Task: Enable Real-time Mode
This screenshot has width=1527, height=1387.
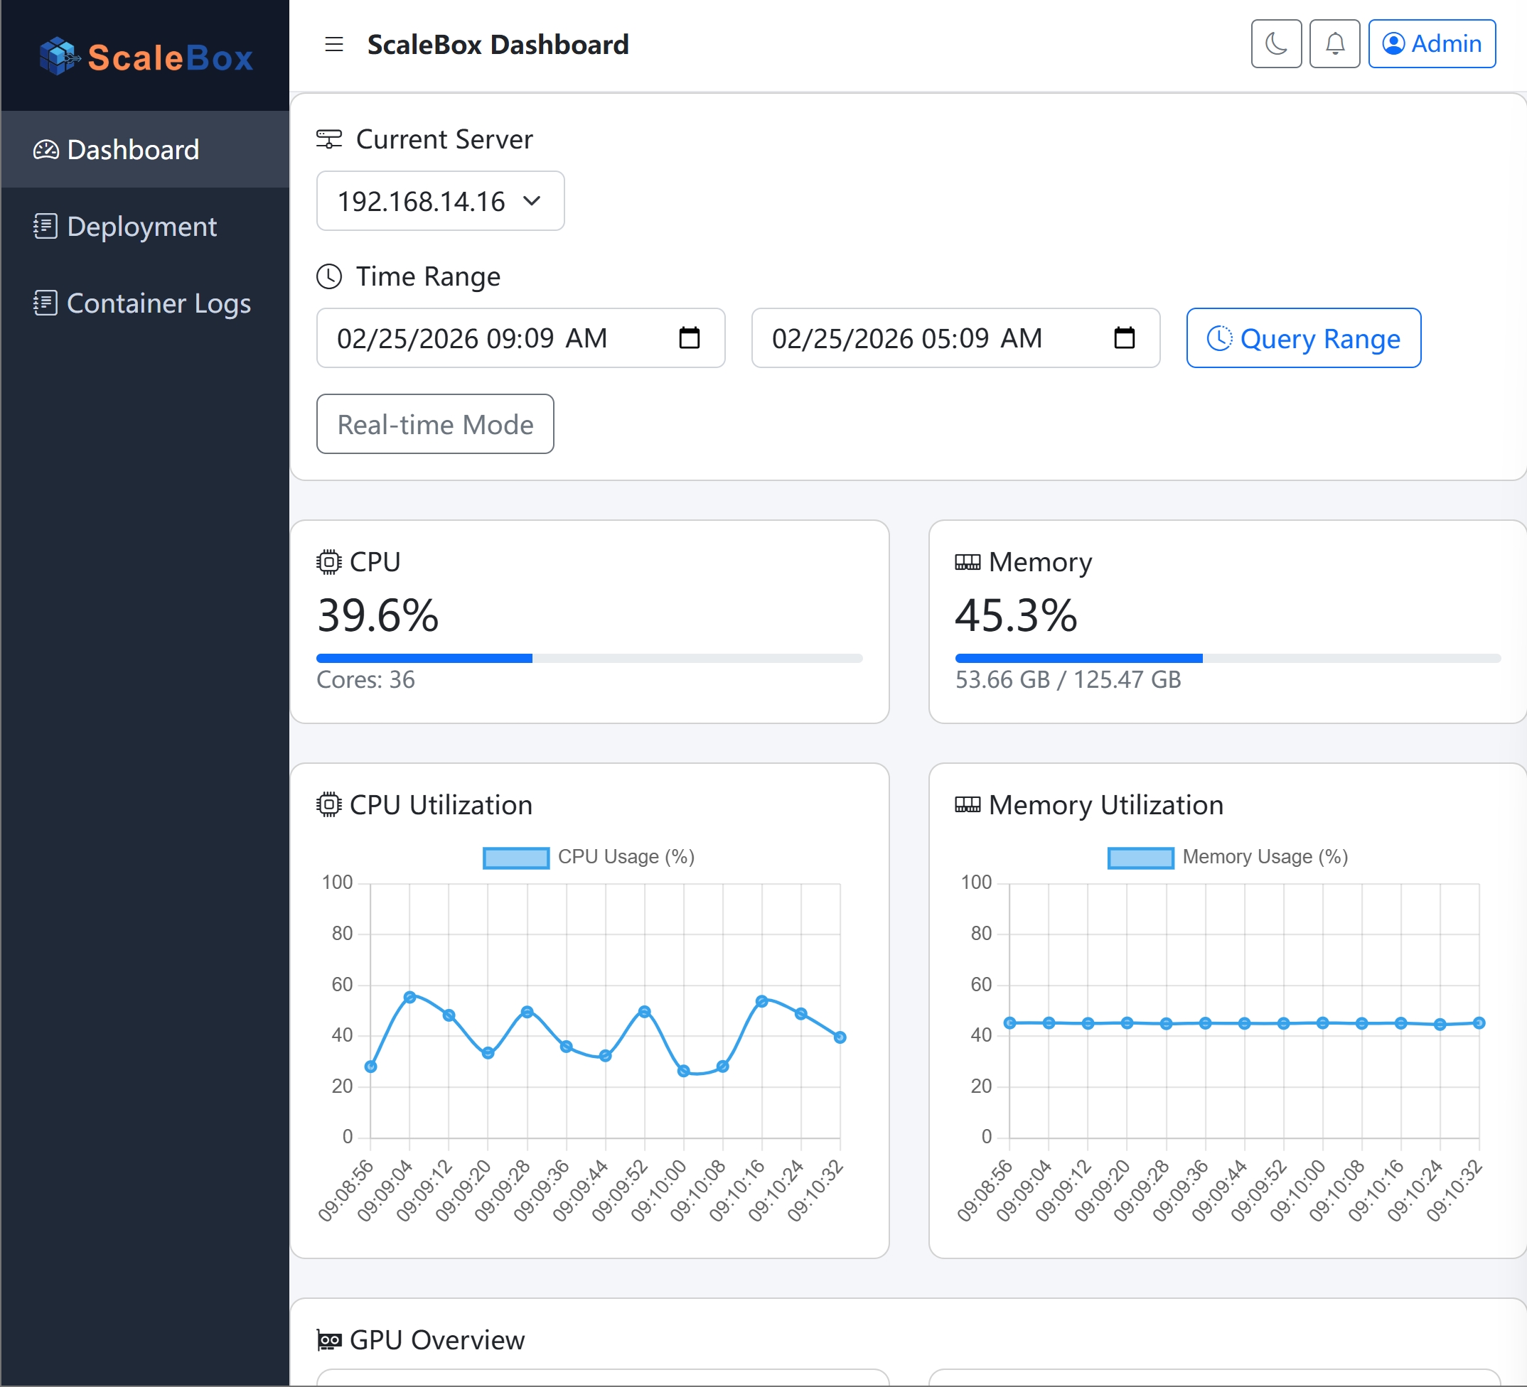Action: point(435,424)
